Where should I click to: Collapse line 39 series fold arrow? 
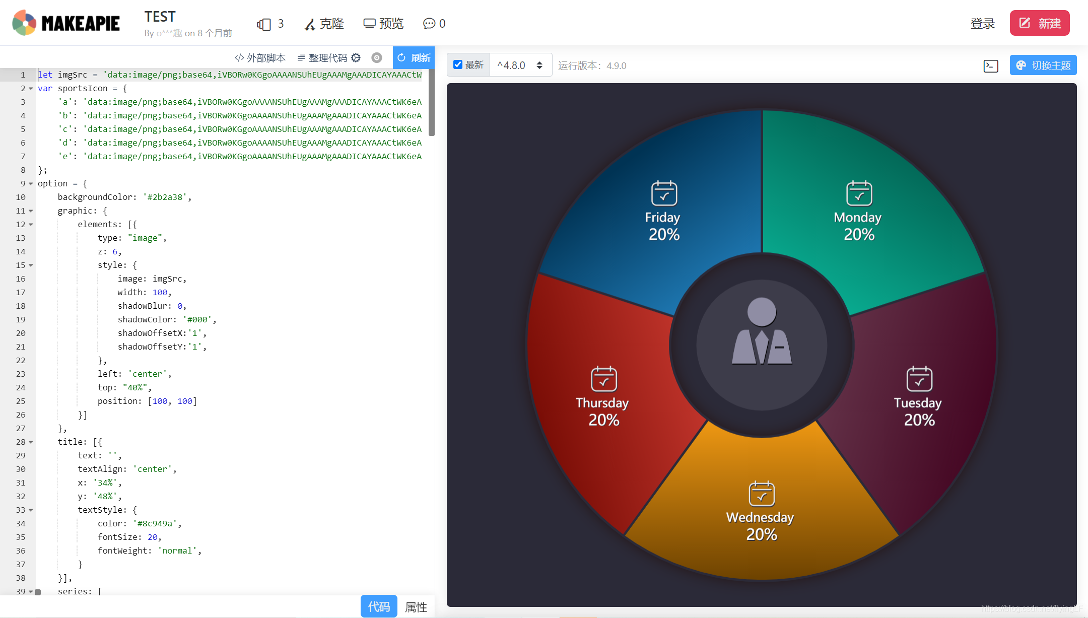(31, 592)
